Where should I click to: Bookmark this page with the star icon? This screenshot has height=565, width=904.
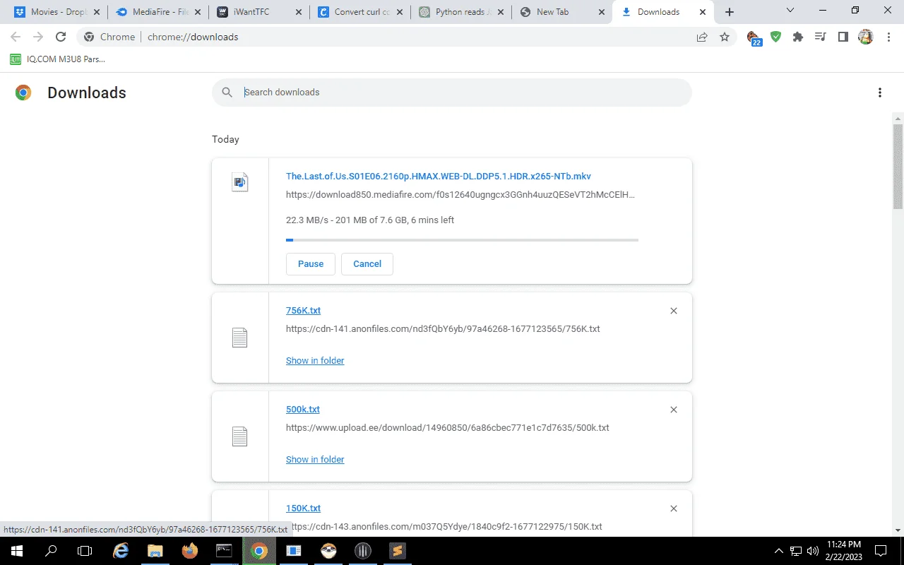pyautogui.click(x=725, y=37)
